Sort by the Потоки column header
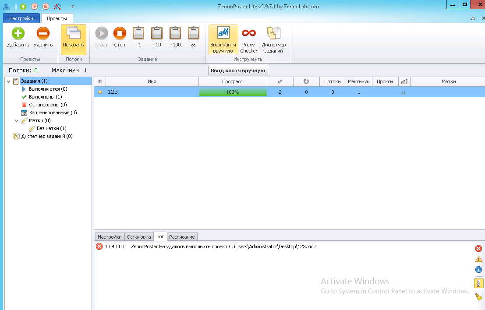 coord(333,81)
